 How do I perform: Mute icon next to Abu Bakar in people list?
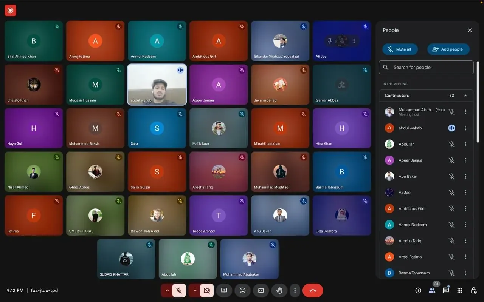coord(451,176)
